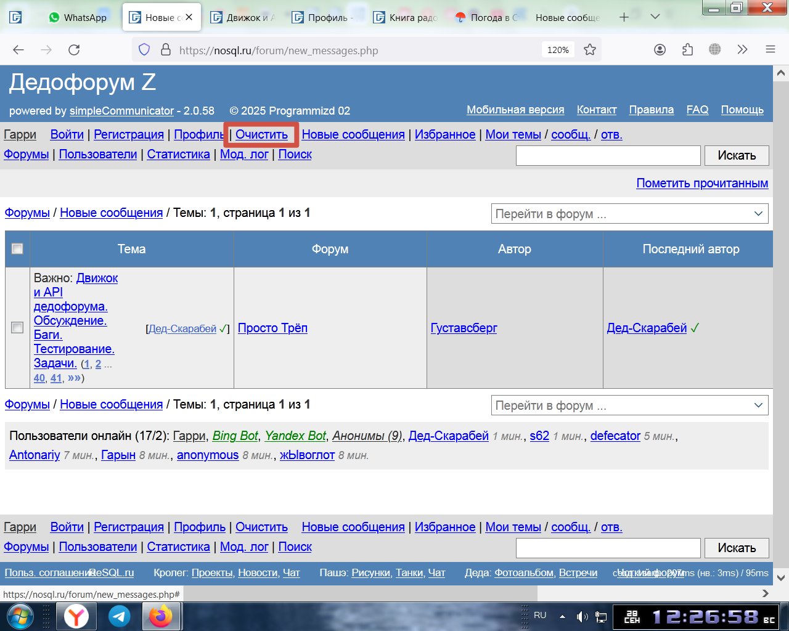Expand the bottom "Перейти в форум" dropdown
Screen dimensions: 789x631
[x=629, y=405]
